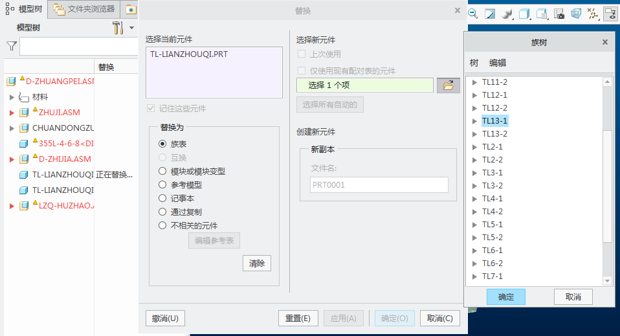Open the Datum Display Filters axes icon

593,14
